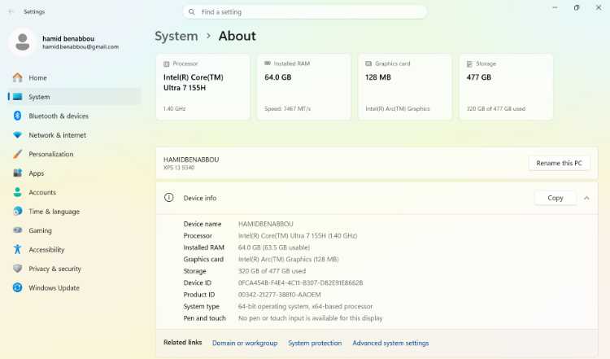This screenshot has width=610, height=359.
Task: Click the 128 MB graphics value
Action: (x=377, y=77)
